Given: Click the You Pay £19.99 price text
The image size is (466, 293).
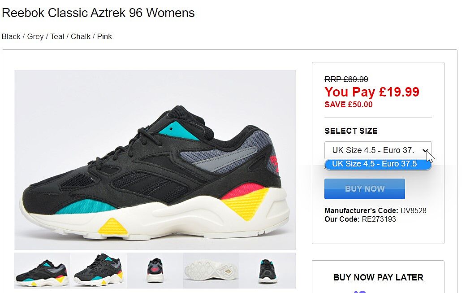Looking at the screenshot, I should tap(372, 92).
